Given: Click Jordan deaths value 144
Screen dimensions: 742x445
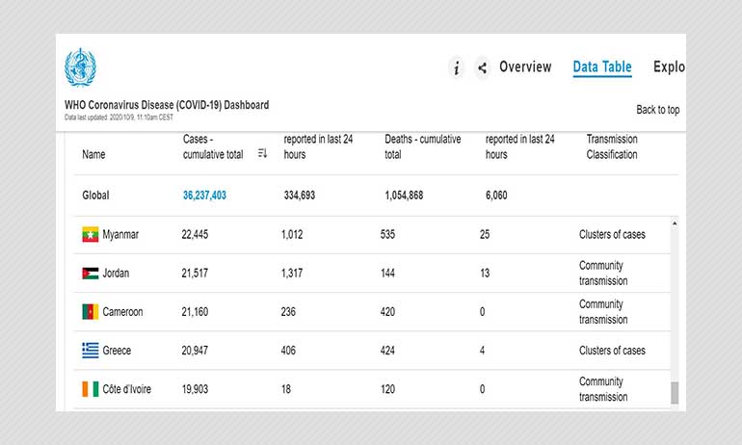Looking at the screenshot, I should click(x=387, y=274).
